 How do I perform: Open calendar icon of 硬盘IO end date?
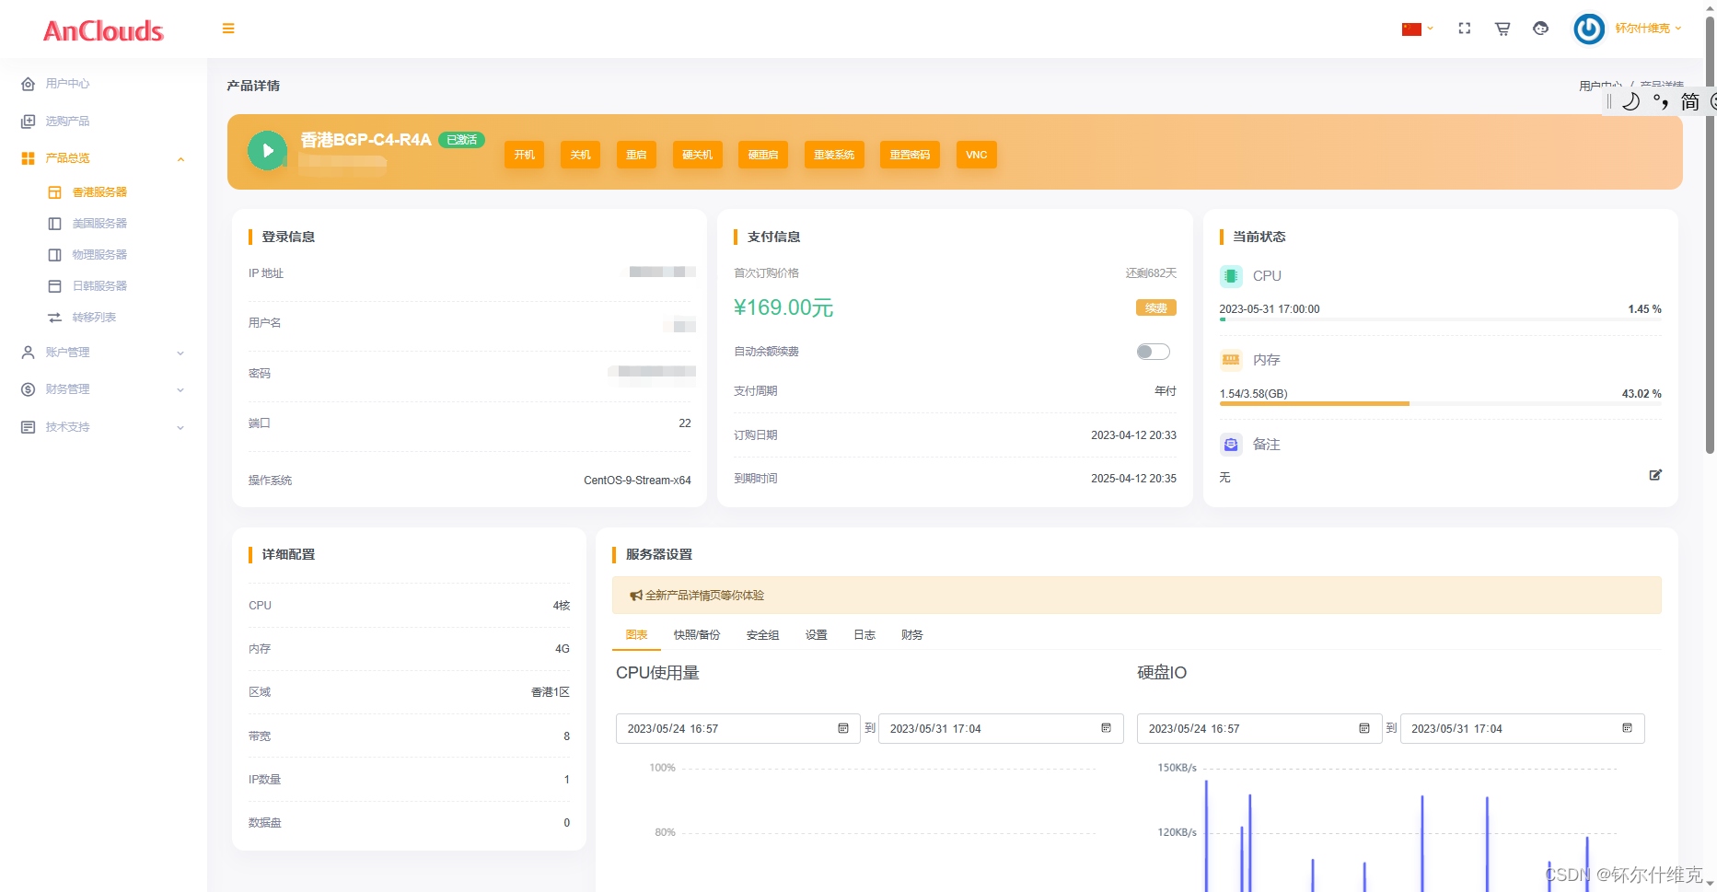pos(1628,728)
